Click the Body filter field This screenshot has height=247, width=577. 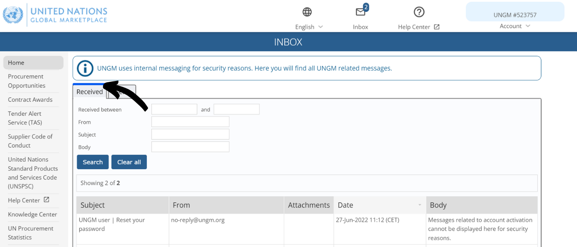click(190, 147)
